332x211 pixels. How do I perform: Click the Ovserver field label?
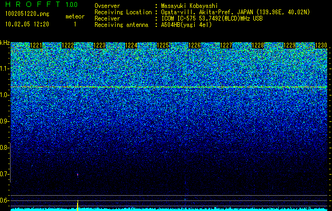pyautogui.click(x=107, y=6)
